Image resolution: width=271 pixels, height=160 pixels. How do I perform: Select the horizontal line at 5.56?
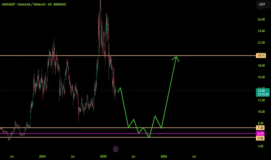(x=128, y=137)
